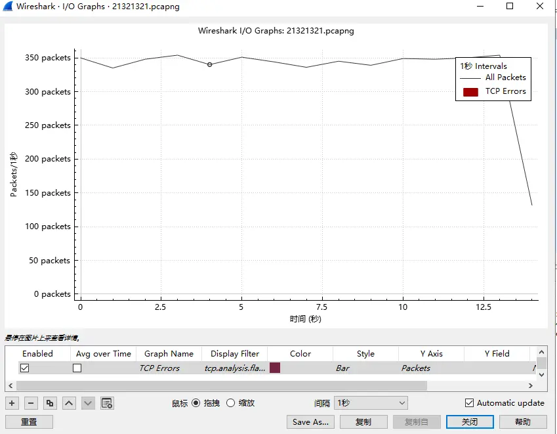Move the selected graph down
Viewport: 557px width, 434px height.
tap(88, 403)
